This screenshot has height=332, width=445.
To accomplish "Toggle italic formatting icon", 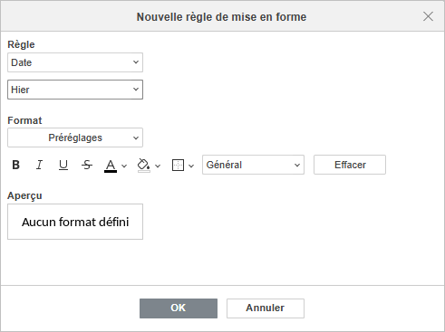I will [39, 165].
